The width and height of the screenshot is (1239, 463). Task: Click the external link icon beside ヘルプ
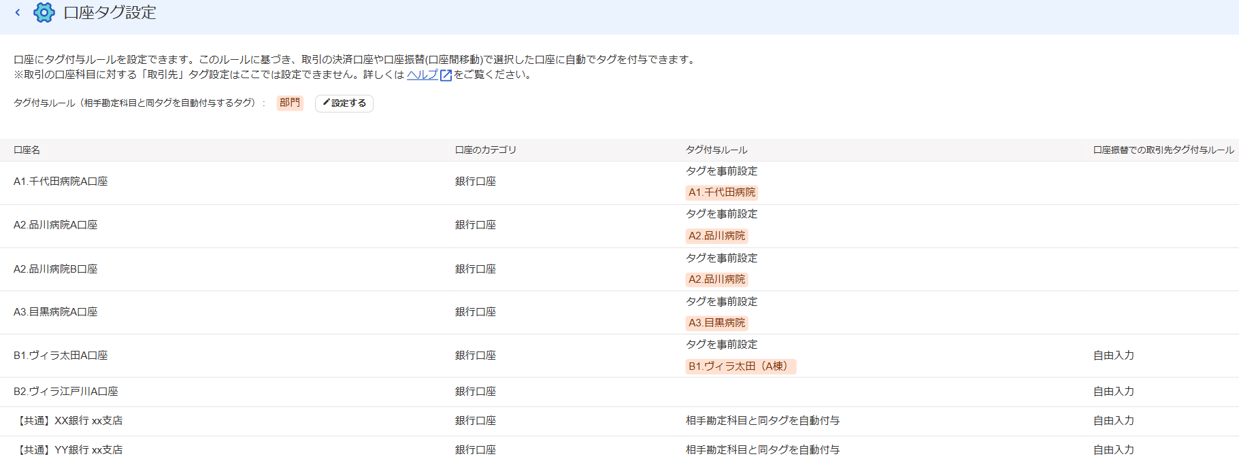tap(446, 75)
